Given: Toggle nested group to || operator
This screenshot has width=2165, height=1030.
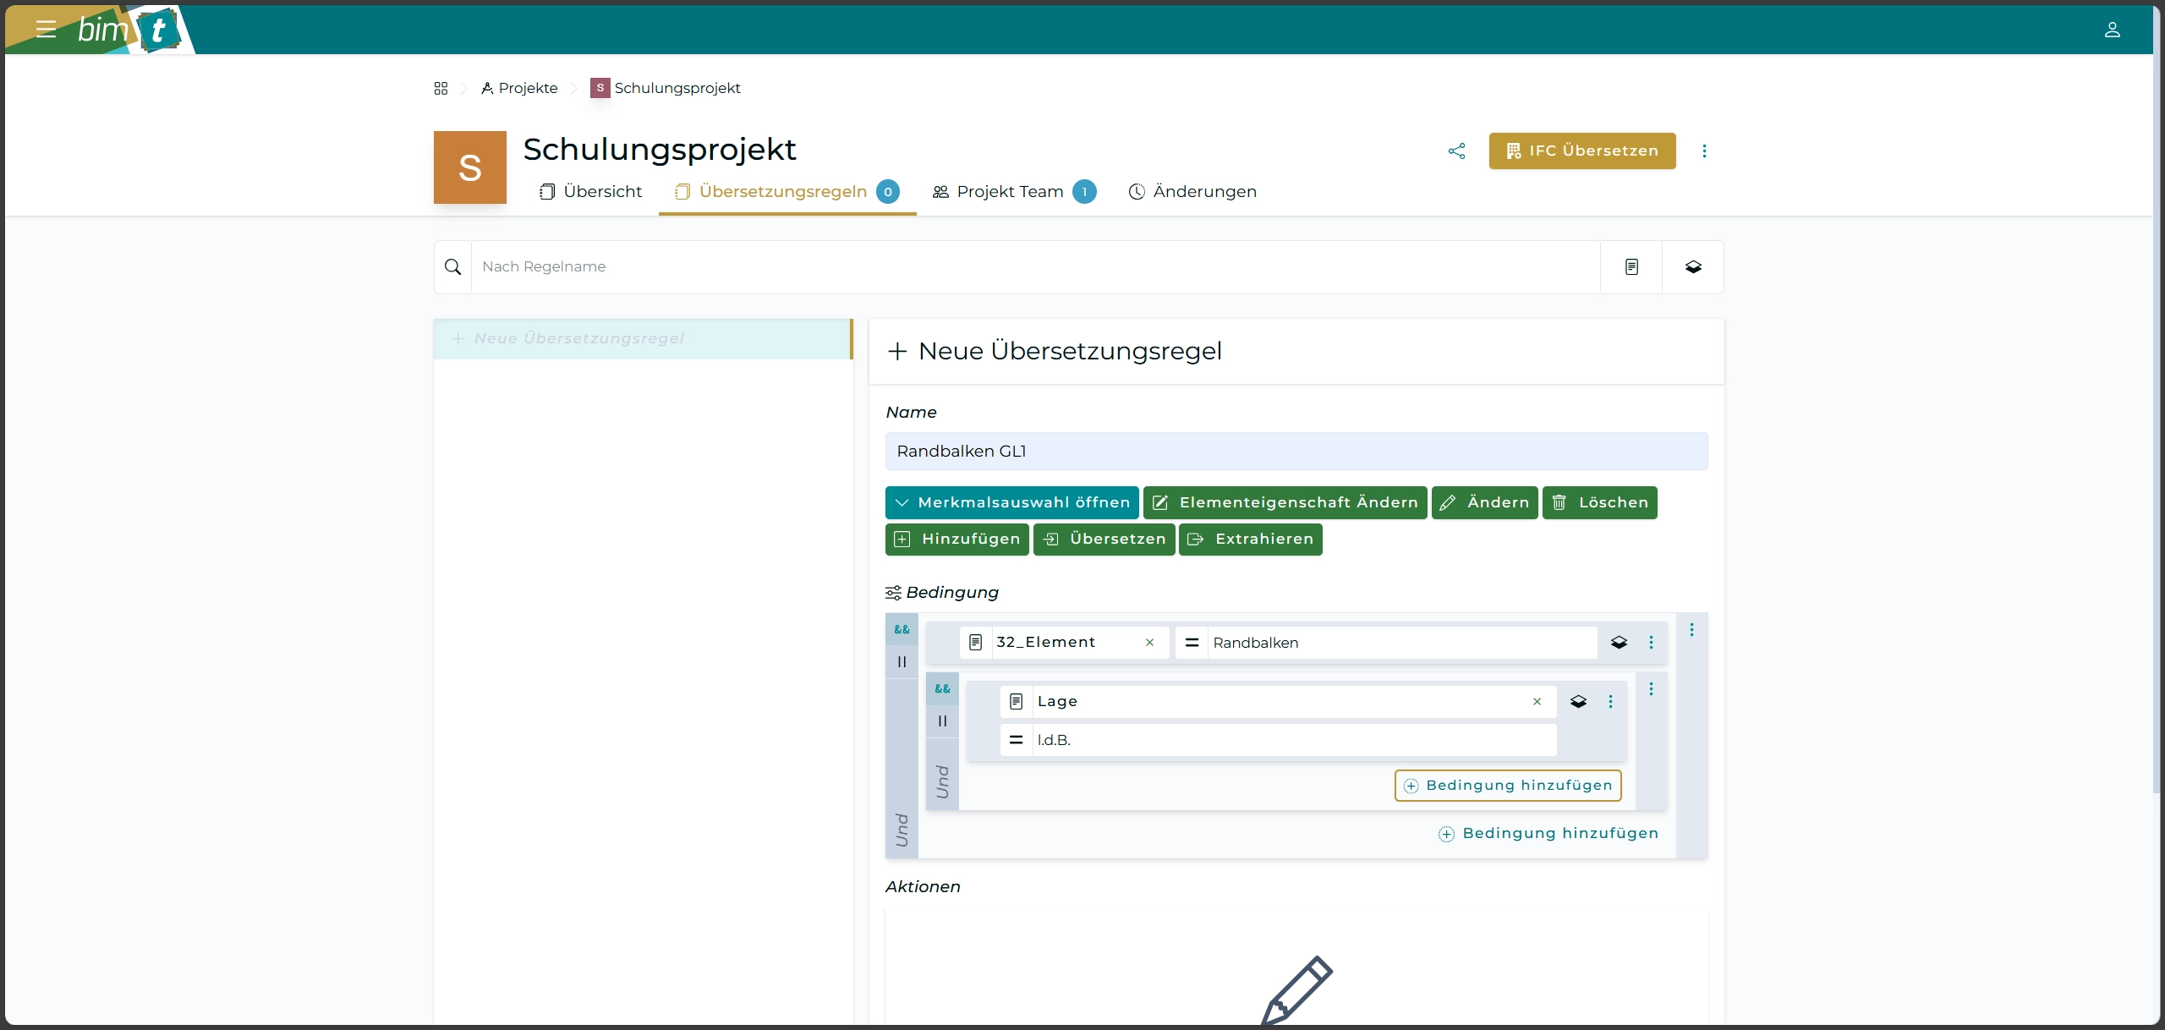Looking at the screenshot, I should click(942, 721).
